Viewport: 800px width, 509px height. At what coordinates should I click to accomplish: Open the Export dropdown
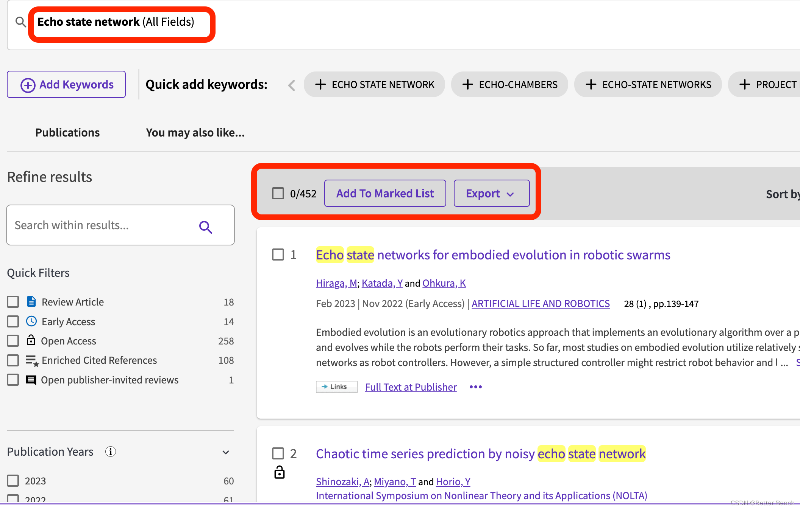[491, 193]
